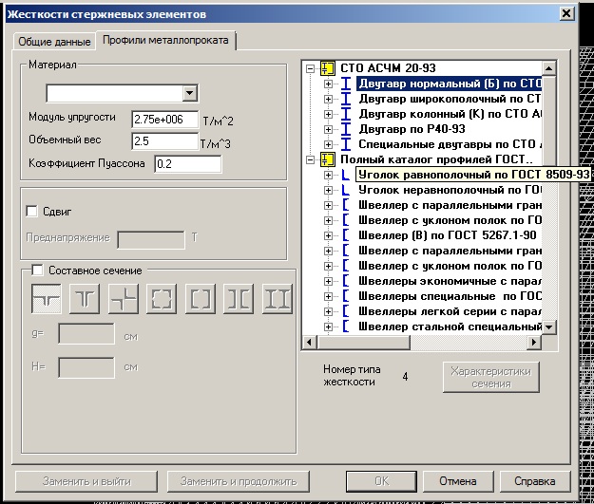The width and height of the screenshot is (594, 504).
Task: Click the I-beam icon beside Двутавр колонный (К)
Action: click(x=346, y=114)
